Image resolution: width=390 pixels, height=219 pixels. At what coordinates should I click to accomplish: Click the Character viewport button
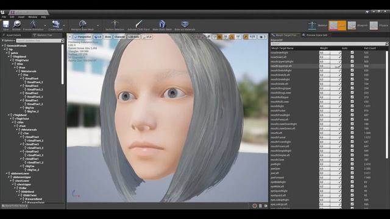click(119, 36)
